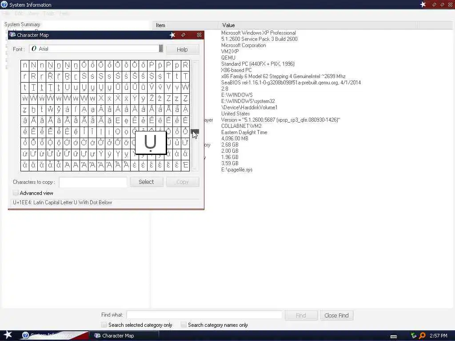Select the 5.1.2600 Service Pack 3 value

(259, 39)
